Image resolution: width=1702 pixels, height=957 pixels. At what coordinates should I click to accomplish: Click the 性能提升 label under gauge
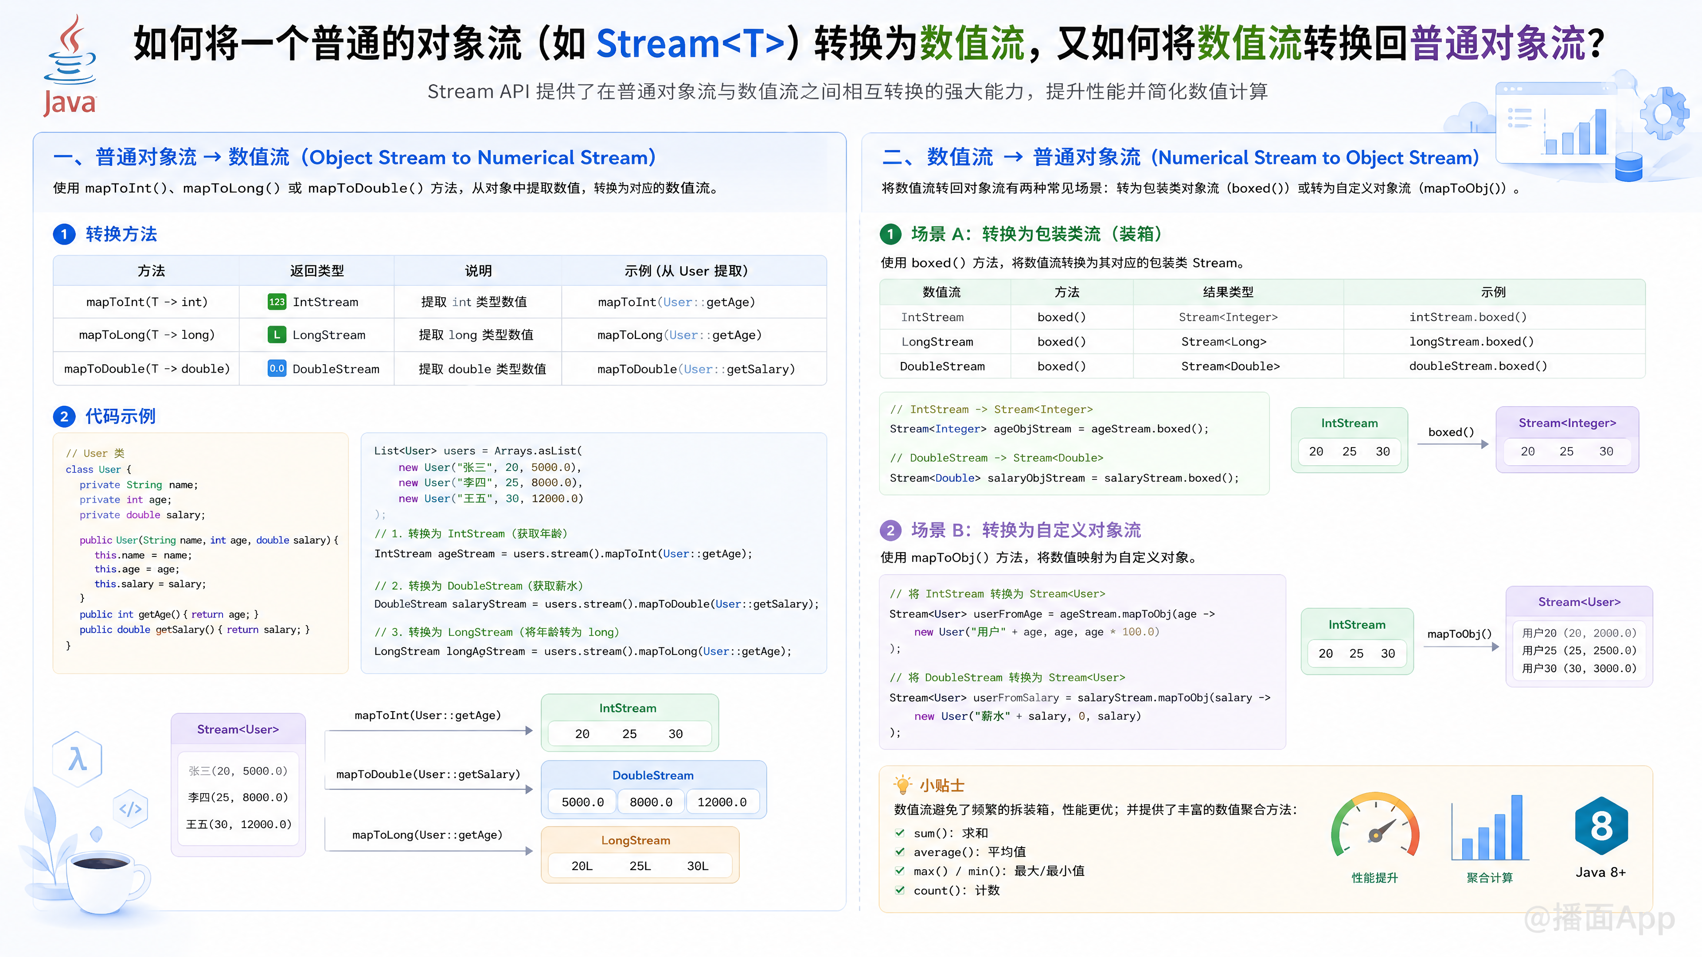tap(1375, 877)
